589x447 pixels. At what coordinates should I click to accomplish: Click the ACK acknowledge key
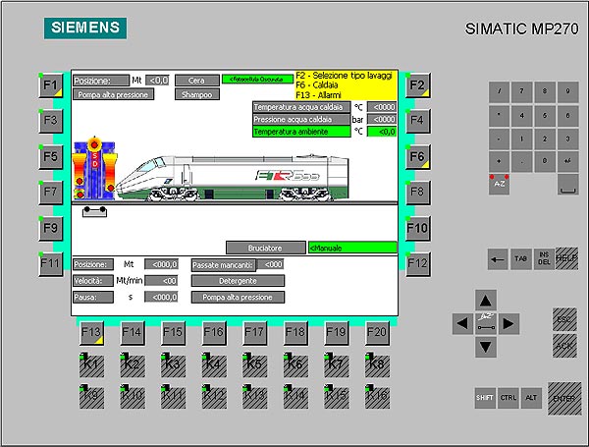click(x=564, y=346)
